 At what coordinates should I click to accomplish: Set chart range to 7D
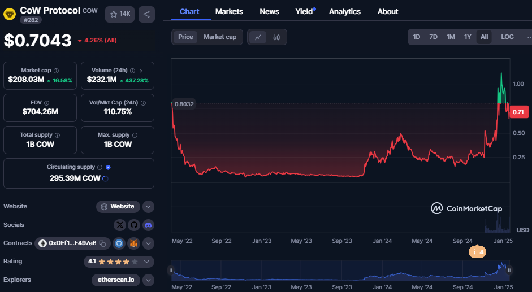pyautogui.click(x=433, y=37)
